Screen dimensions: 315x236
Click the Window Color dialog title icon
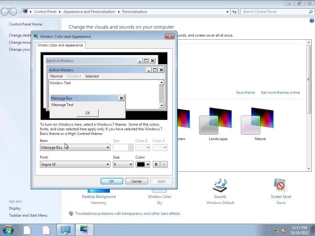coord(36,36)
